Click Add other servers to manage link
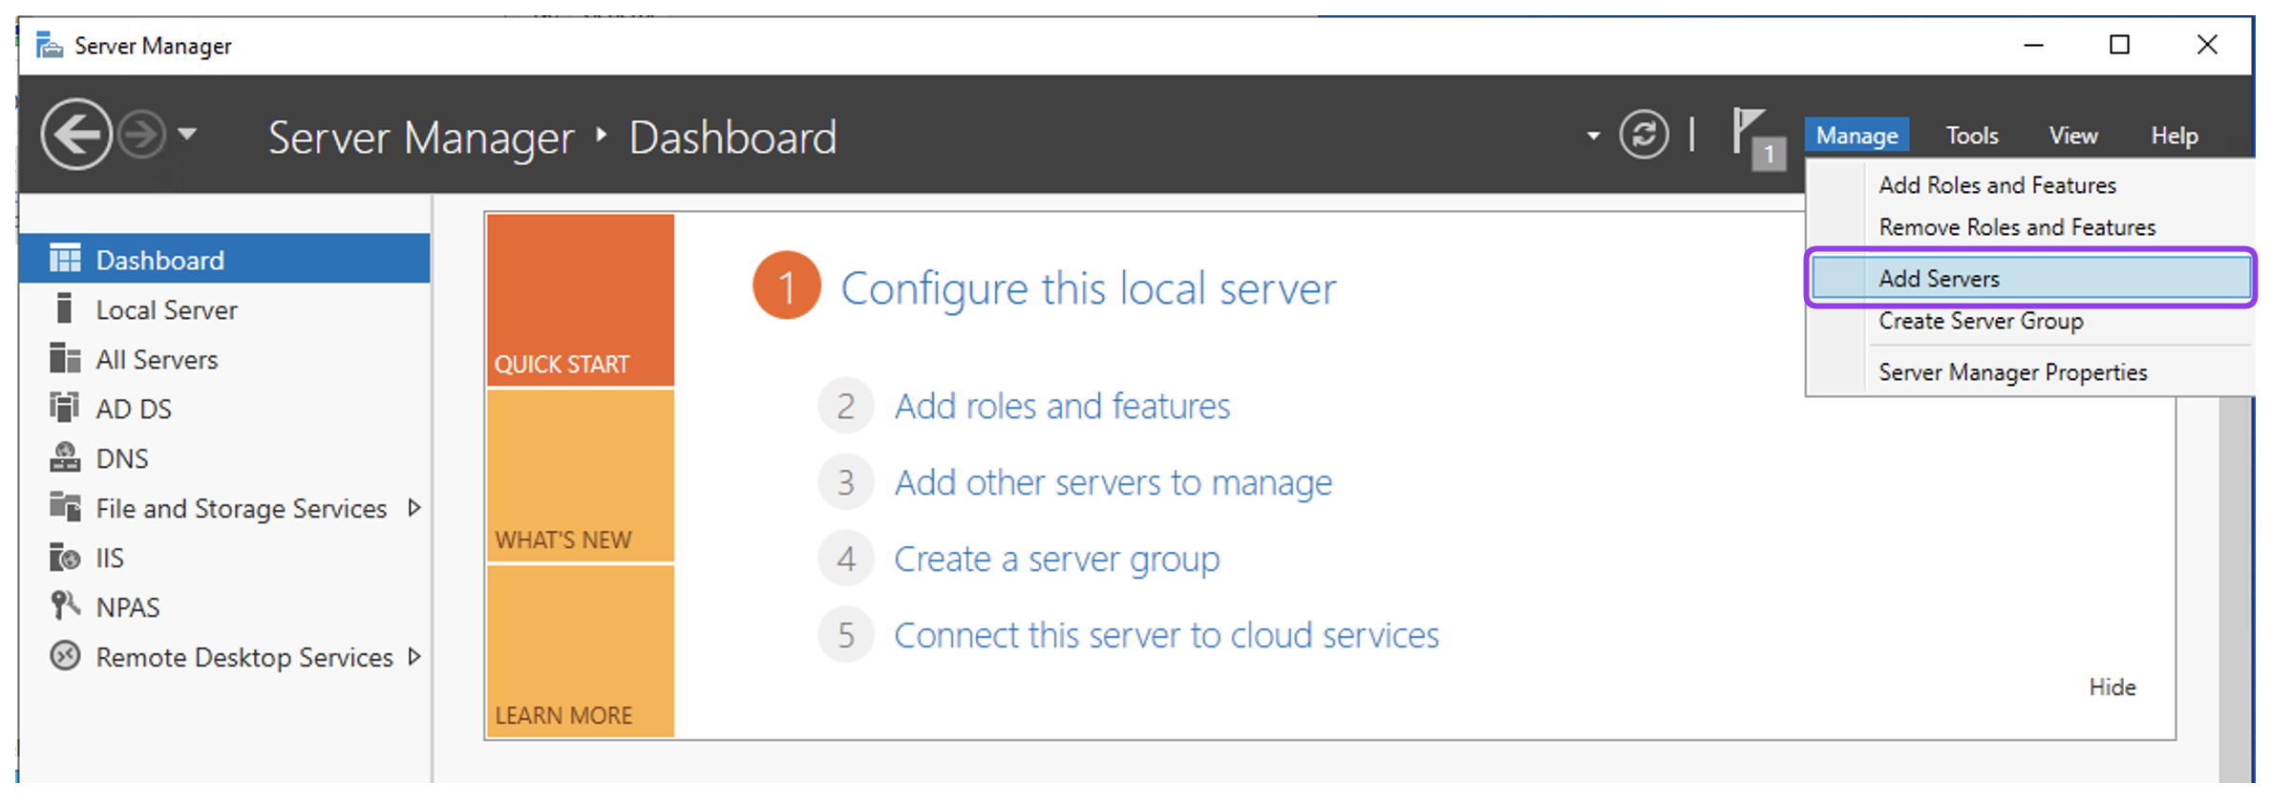The image size is (2270, 805). point(1113,483)
